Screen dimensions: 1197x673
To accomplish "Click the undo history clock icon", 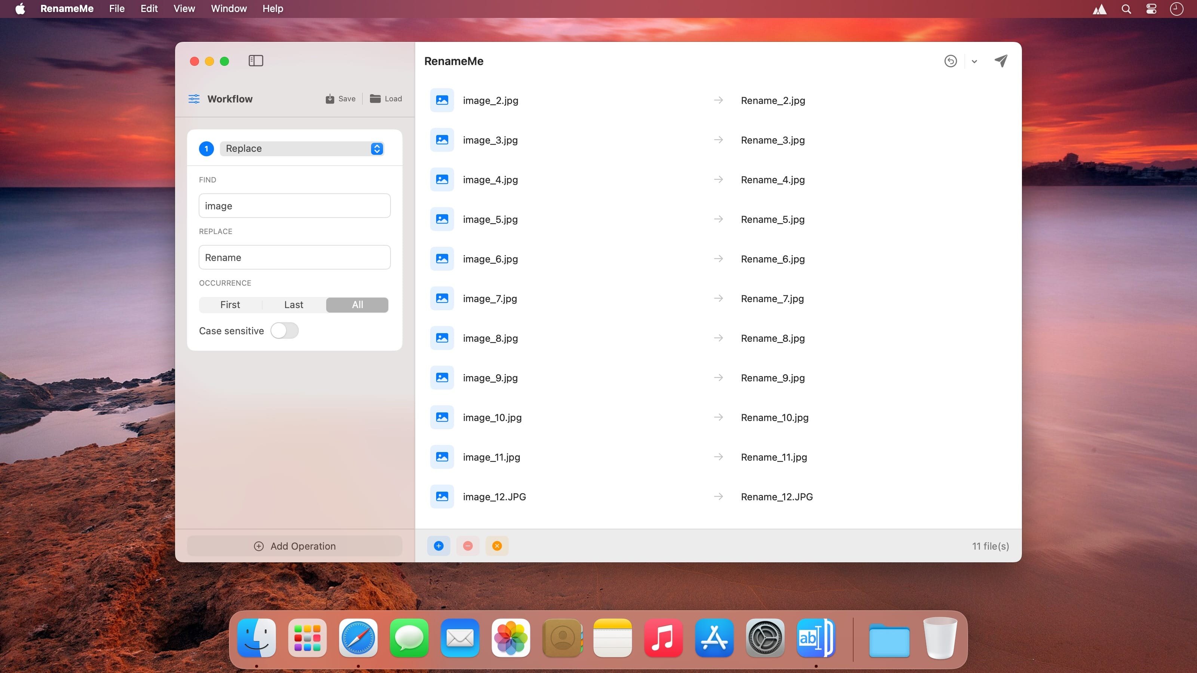I will [x=950, y=61].
